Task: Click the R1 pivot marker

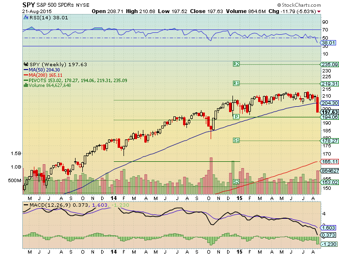Action: tap(236, 84)
